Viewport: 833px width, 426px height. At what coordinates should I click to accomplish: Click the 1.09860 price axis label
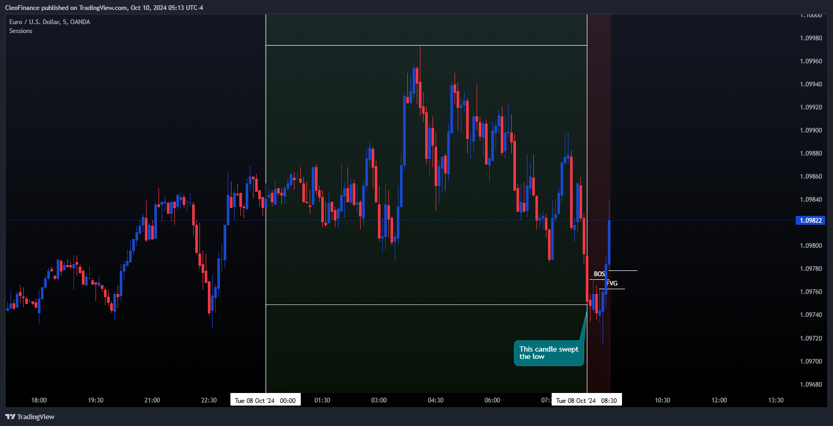coord(811,177)
